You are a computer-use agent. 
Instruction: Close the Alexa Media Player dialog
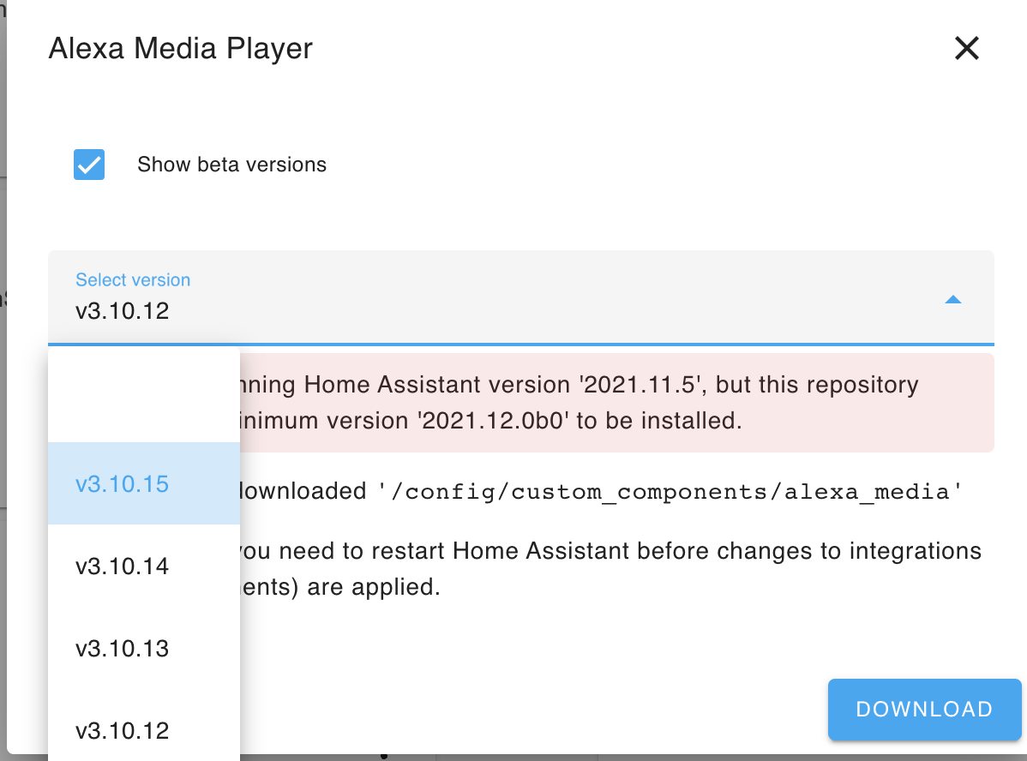pos(966,49)
